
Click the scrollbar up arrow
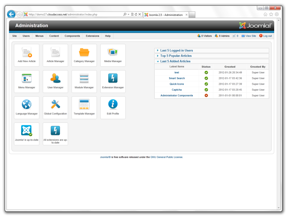tap(279, 20)
